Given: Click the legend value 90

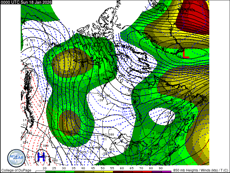Looking at the screenshot, I should pyautogui.click(x=161, y=168).
